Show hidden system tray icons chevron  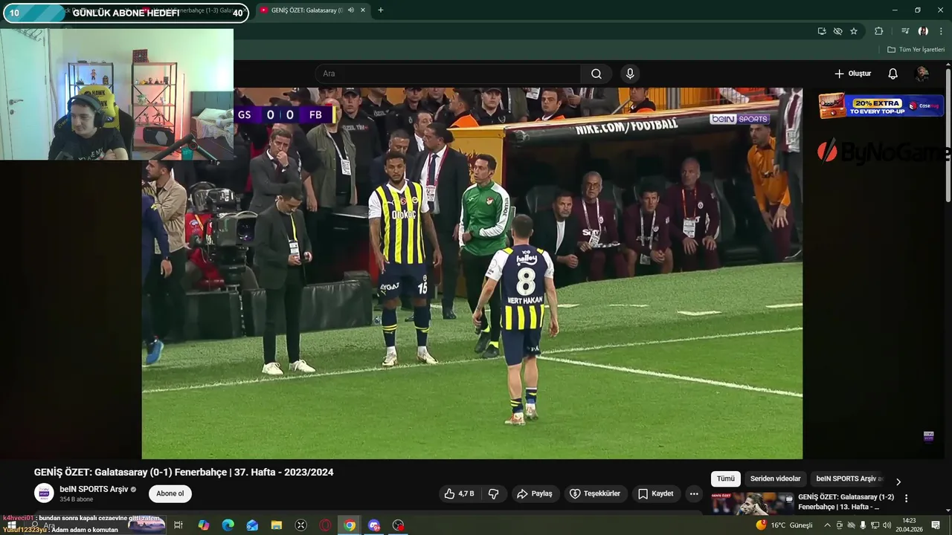[x=827, y=525]
